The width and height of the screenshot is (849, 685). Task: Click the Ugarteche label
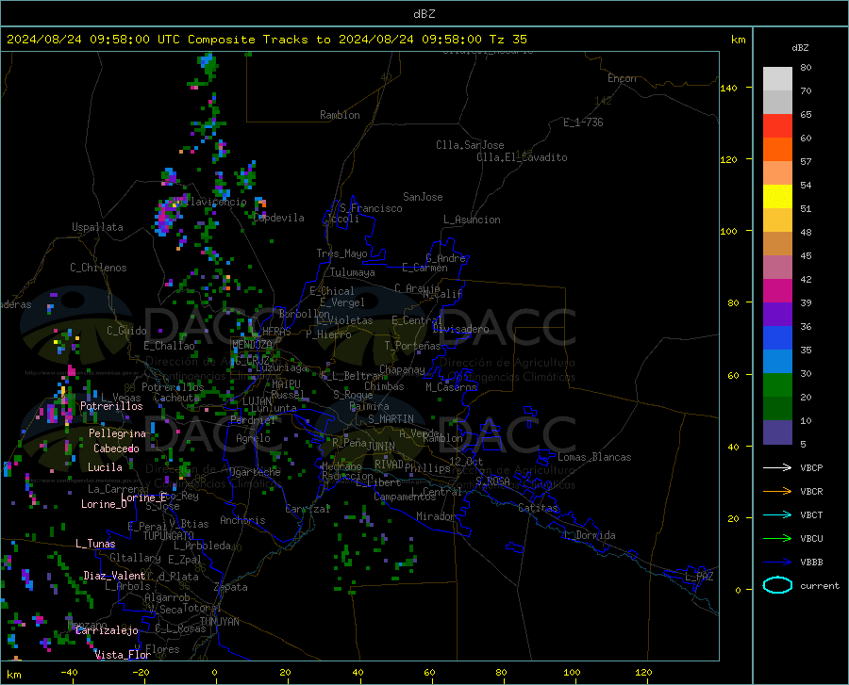point(255,472)
